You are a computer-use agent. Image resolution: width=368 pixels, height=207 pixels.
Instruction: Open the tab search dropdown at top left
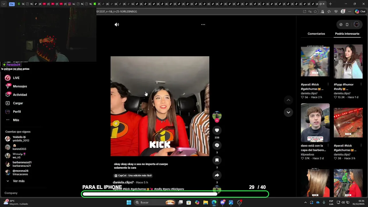coord(4,4)
